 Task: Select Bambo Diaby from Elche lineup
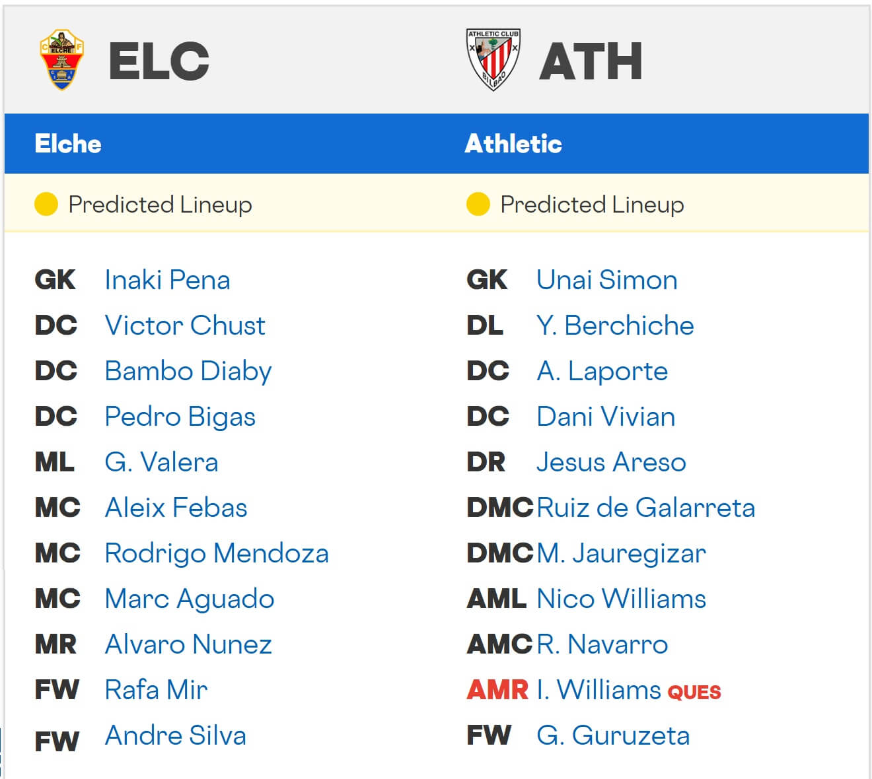click(x=188, y=371)
